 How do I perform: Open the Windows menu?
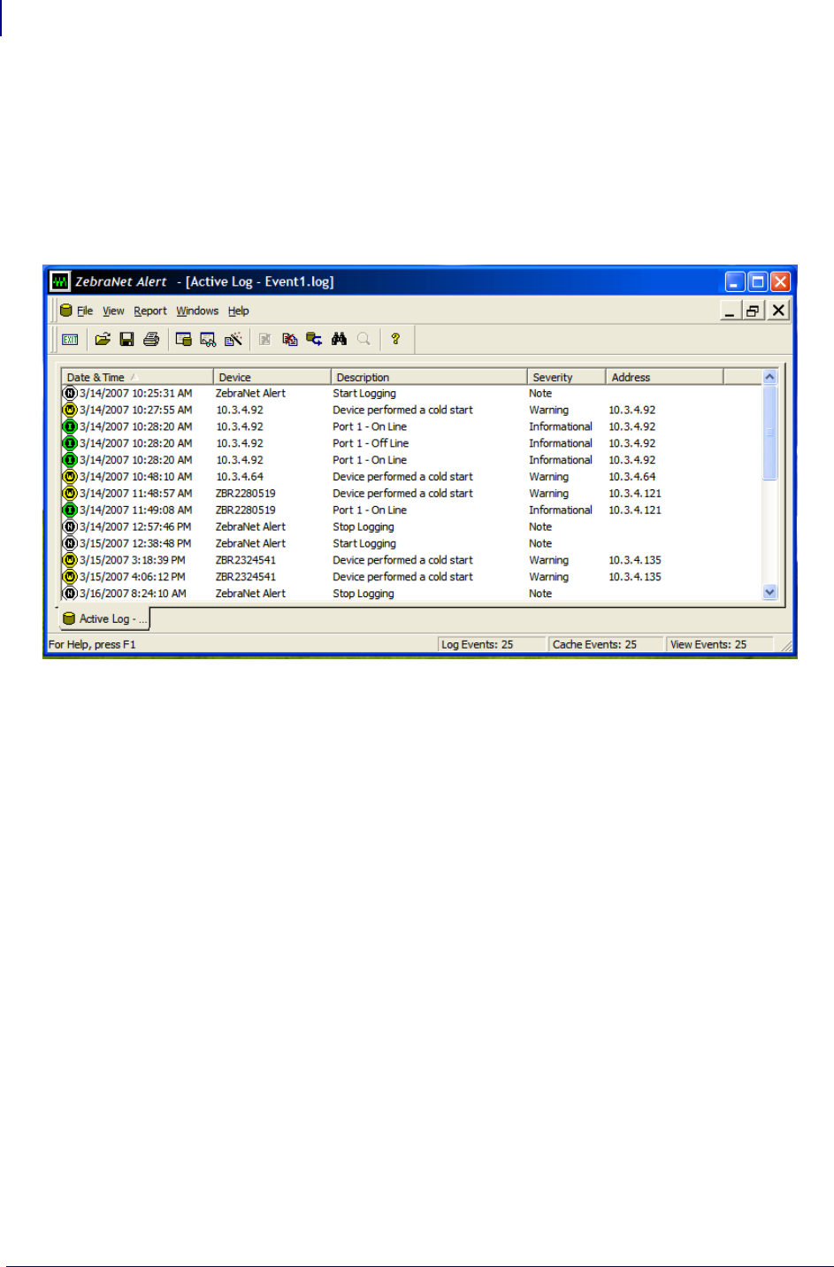[x=197, y=311]
